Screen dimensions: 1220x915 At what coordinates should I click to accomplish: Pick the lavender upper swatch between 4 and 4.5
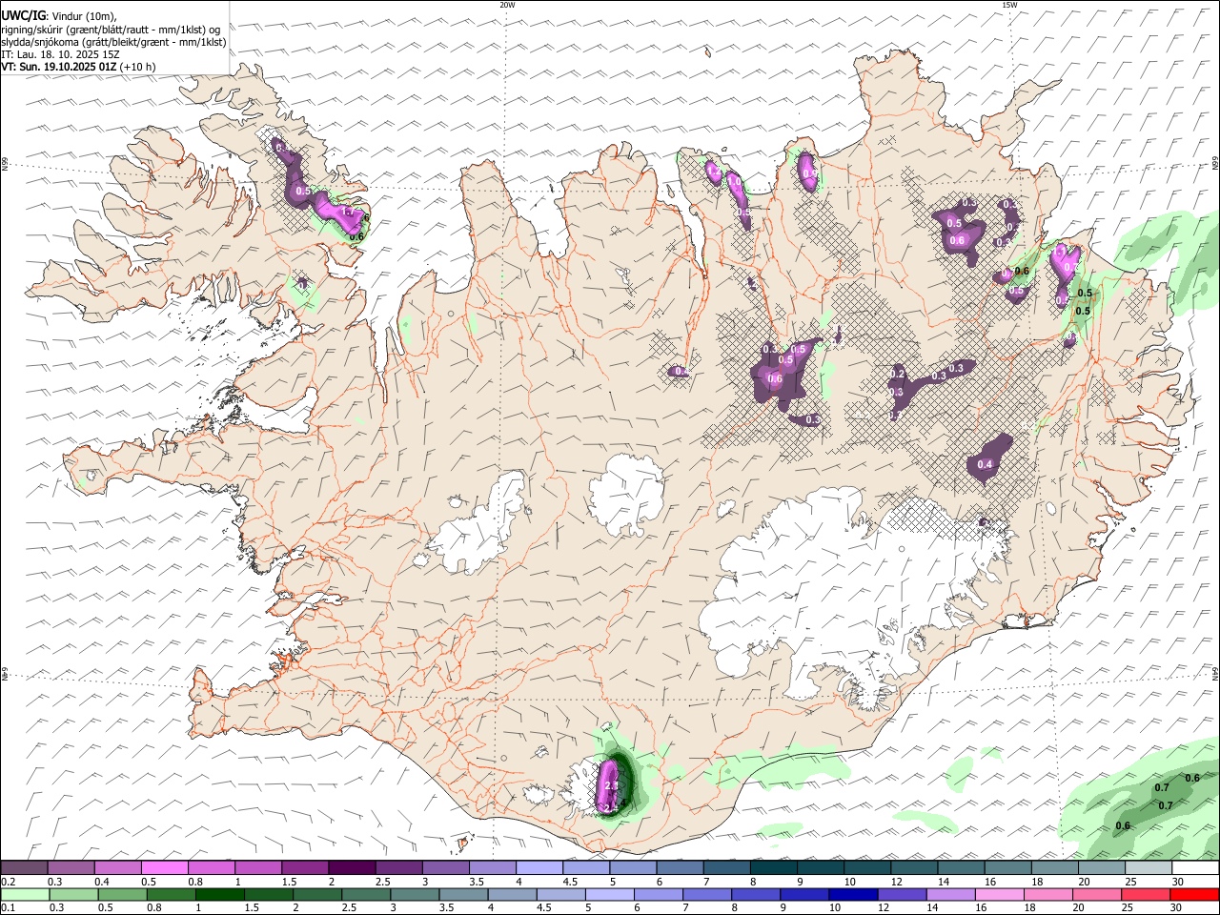point(539,867)
